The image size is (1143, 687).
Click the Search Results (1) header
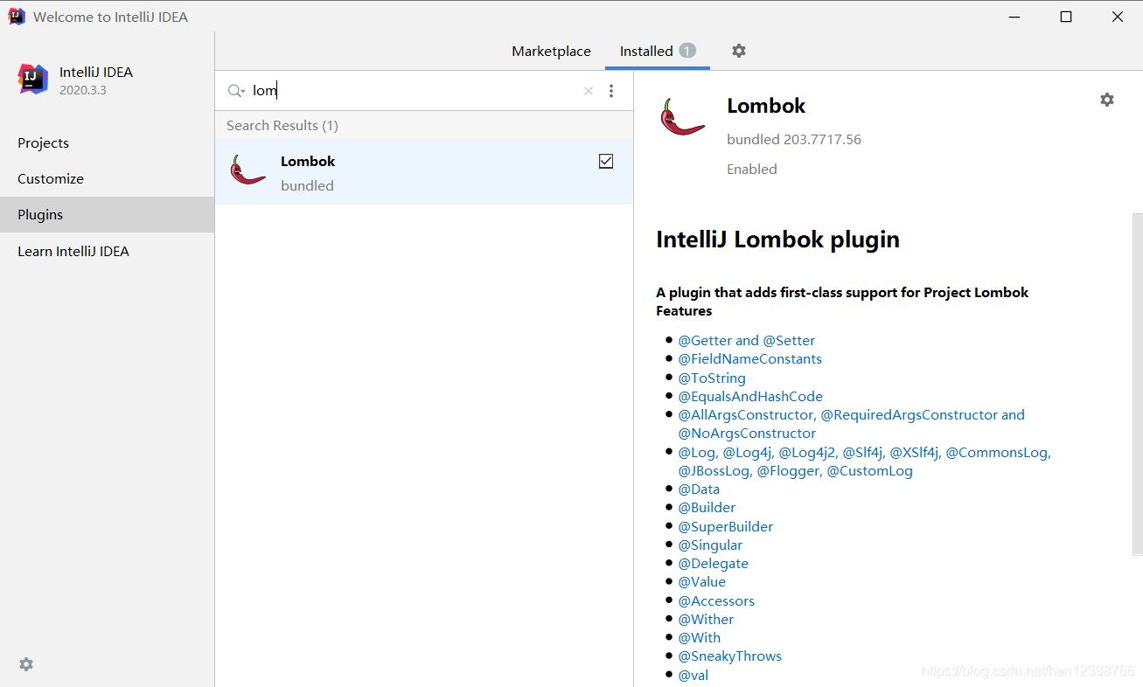coord(282,125)
